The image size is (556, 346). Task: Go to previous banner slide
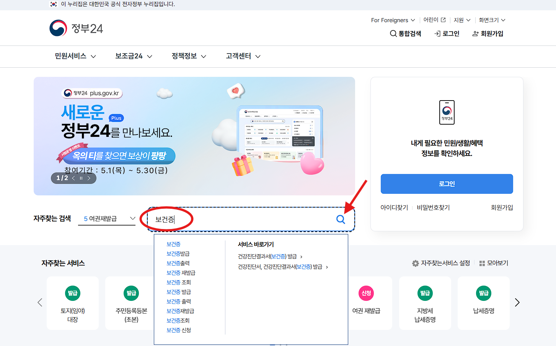(73, 178)
